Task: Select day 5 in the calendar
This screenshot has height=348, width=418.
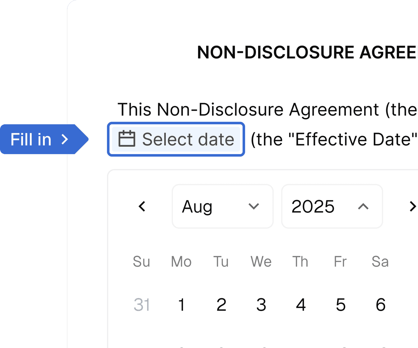Action: coord(341,304)
